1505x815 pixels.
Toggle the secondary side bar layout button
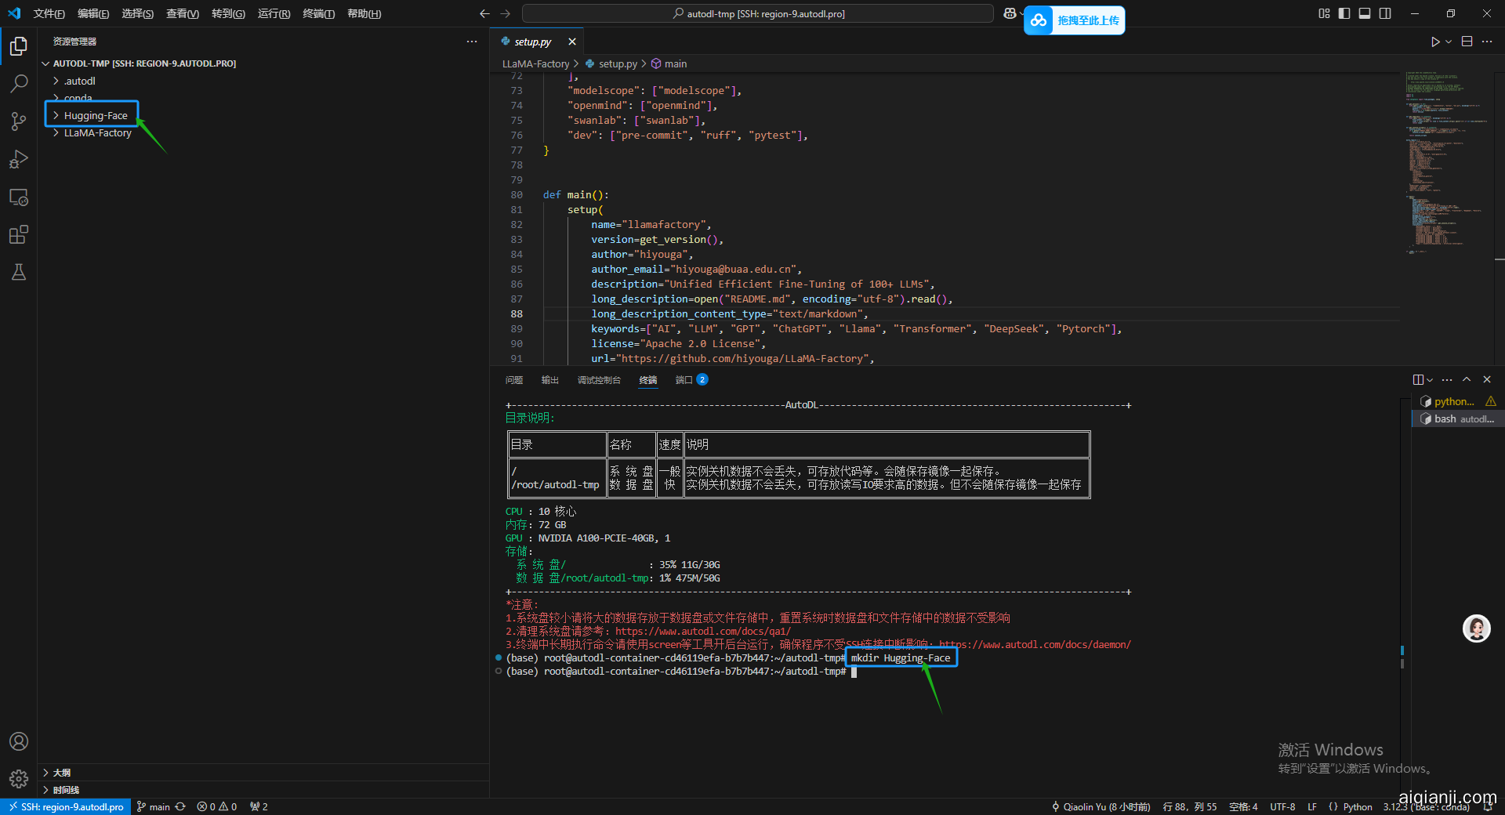1385,13
